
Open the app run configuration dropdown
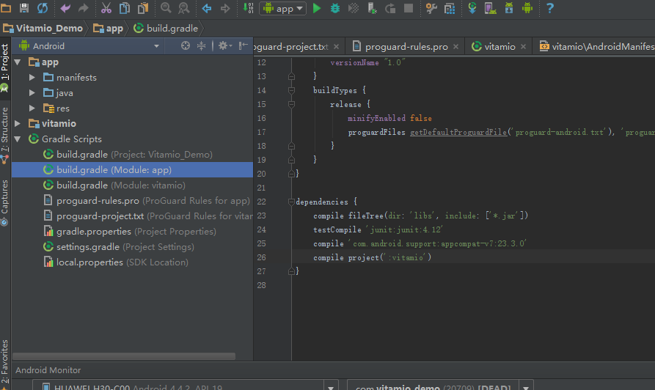[283, 8]
